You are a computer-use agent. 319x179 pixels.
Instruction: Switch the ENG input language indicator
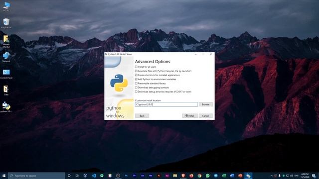[x=297, y=176]
